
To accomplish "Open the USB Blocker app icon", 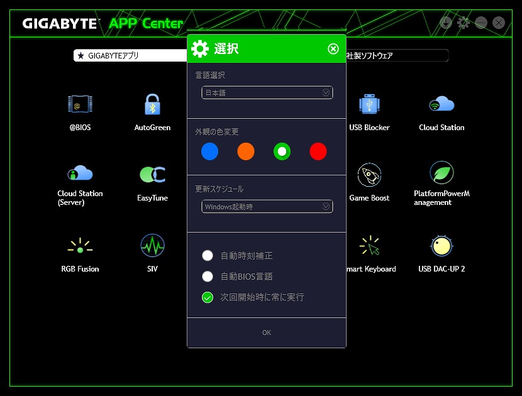I will click(370, 104).
